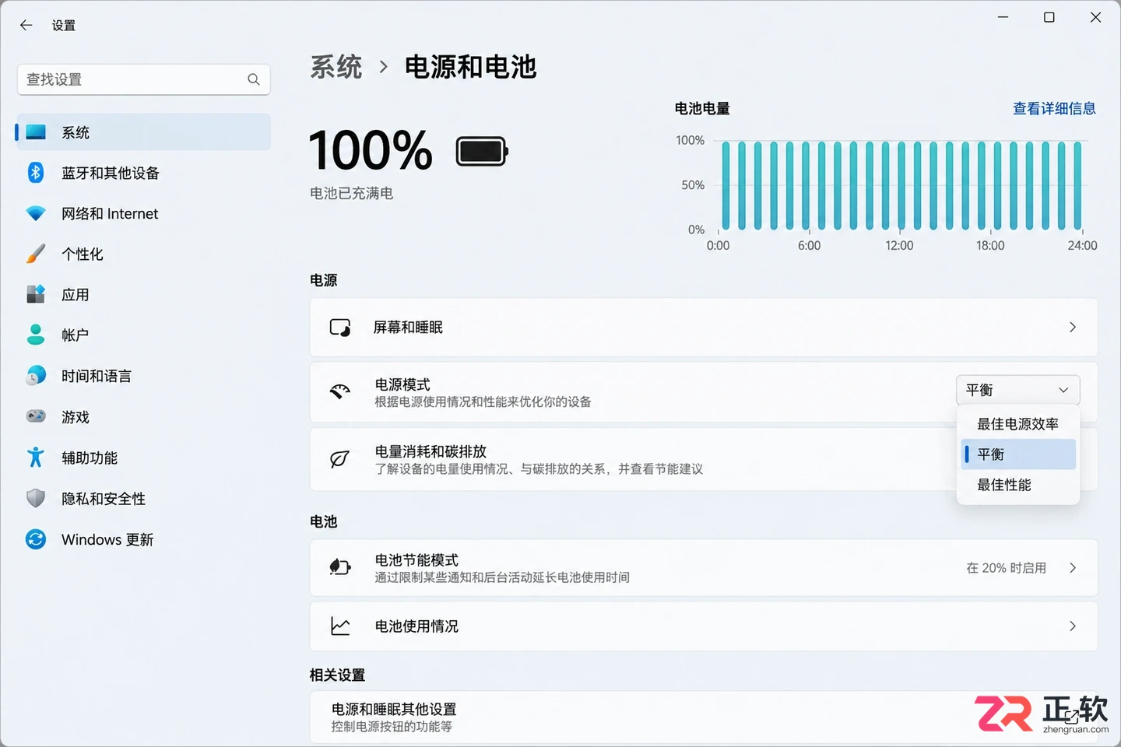Click the Apps icon in sidebar
The height and width of the screenshot is (747, 1121).
(36, 294)
